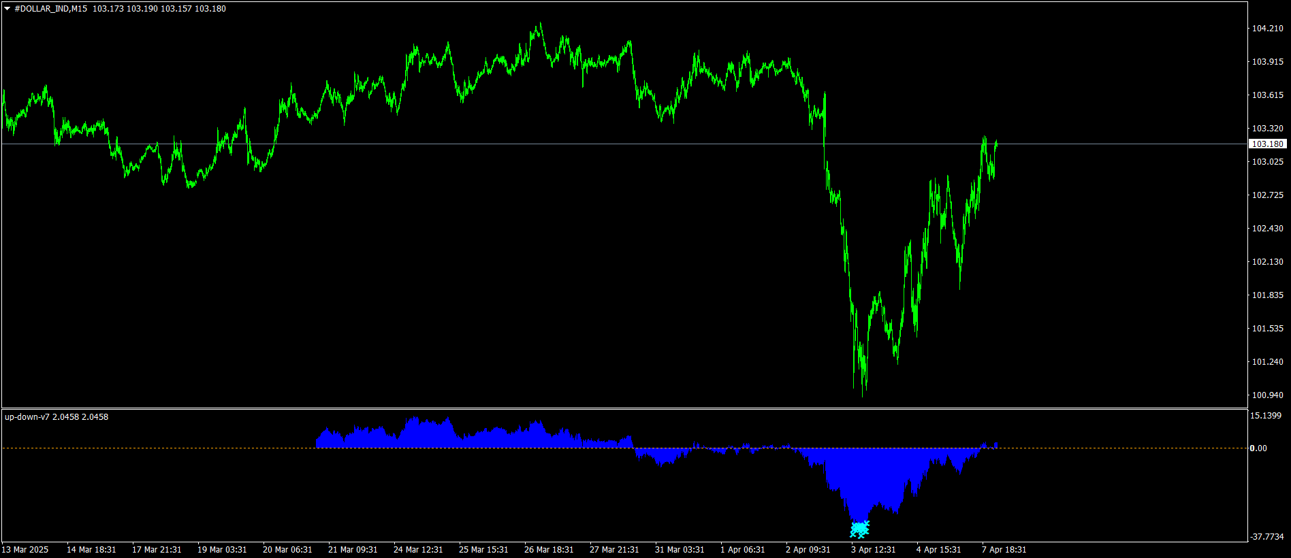Click the 102.130 price scale label

pyautogui.click(x=1268, y=262)
